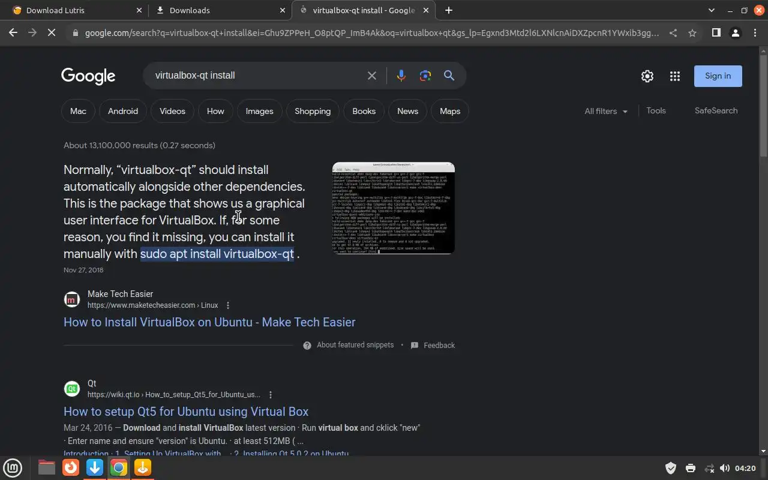Click the Make Tech Easier site favicon
Screen dimensions: 768x480
(72, 299)
